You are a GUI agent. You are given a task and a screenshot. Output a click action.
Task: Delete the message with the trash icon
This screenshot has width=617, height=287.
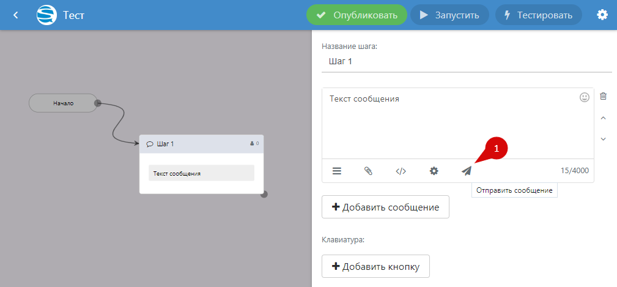(604, 97)
